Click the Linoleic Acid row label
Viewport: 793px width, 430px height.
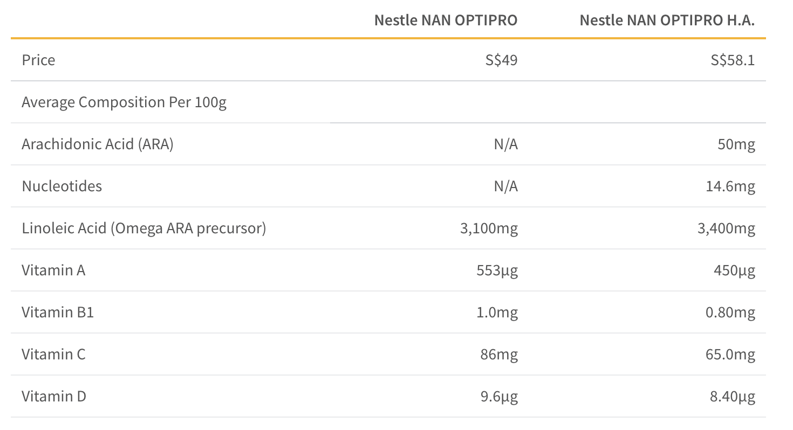tap(144, 228)
